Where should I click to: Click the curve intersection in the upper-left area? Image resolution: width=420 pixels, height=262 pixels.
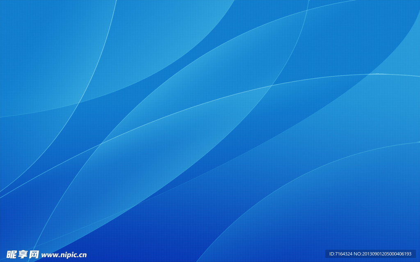click(x=80, y=102)
